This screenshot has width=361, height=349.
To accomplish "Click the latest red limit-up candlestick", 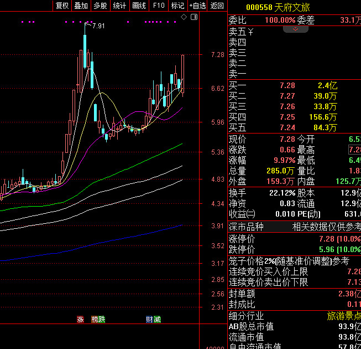I will [183, 74].
